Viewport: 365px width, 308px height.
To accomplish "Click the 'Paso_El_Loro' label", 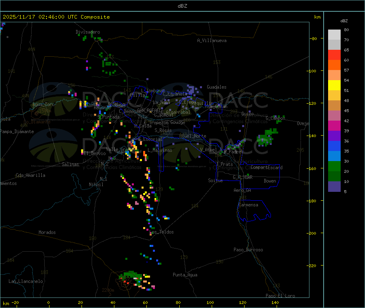I will click(x=280, y=296).
